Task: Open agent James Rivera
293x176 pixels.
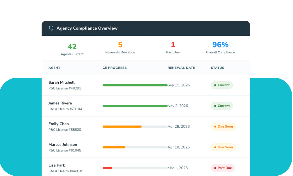Action: coord(60,103)
